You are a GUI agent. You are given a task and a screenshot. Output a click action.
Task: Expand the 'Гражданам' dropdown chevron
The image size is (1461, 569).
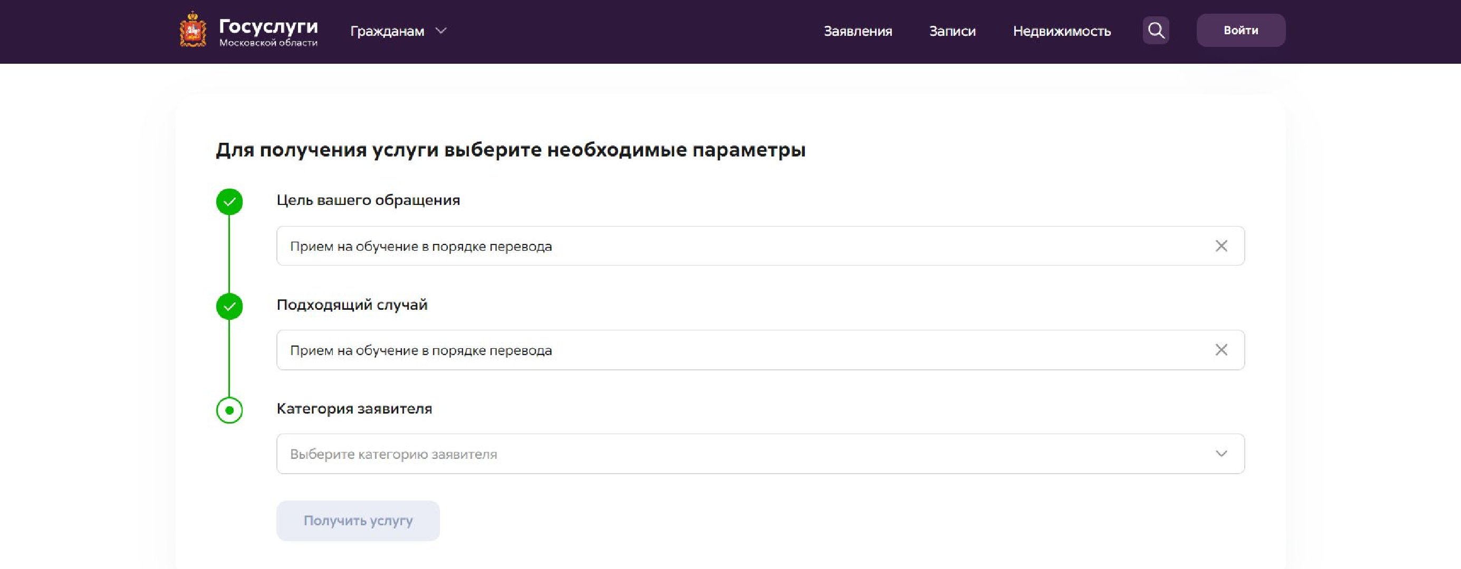click(441, 31)
